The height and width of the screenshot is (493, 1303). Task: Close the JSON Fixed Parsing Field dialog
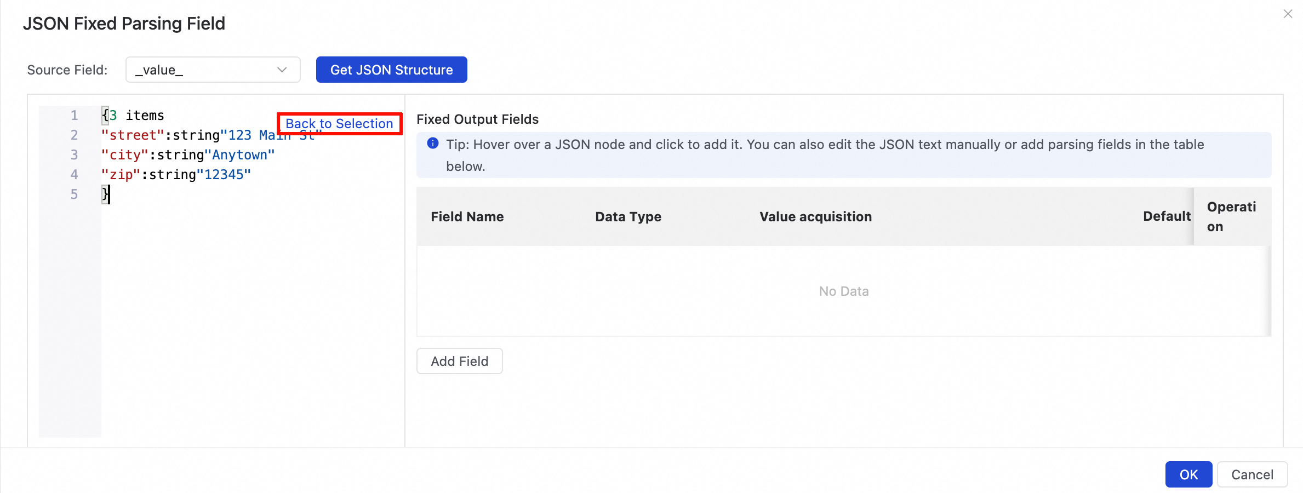[x=1288, y=14]
